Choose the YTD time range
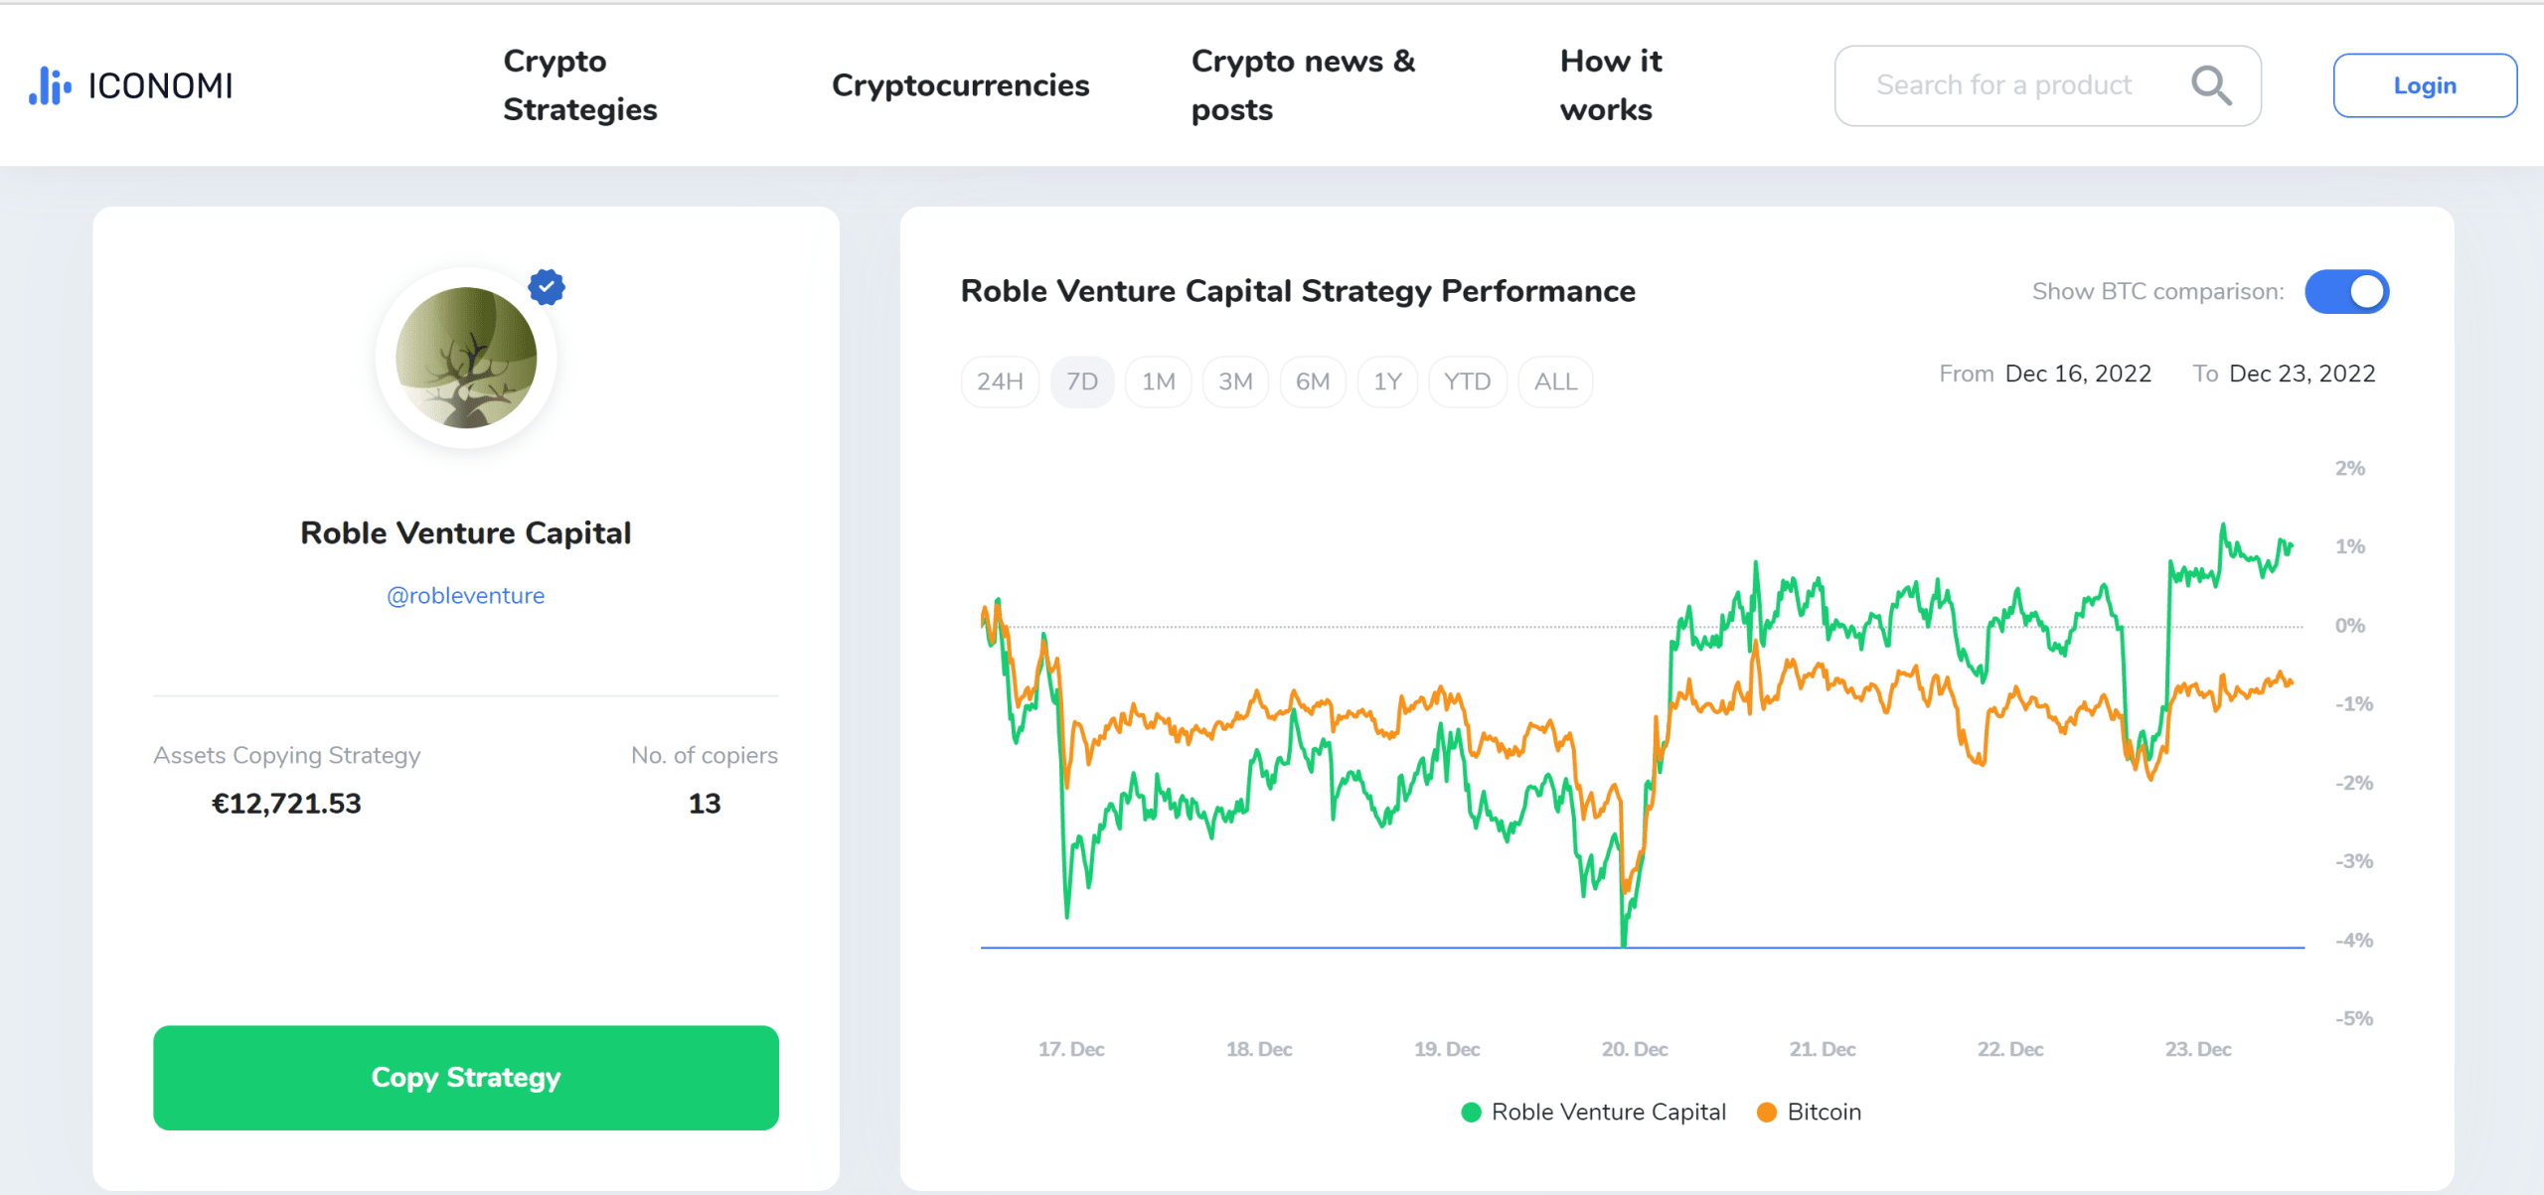2544x1195 pixels. click(x=1468, y=381)
